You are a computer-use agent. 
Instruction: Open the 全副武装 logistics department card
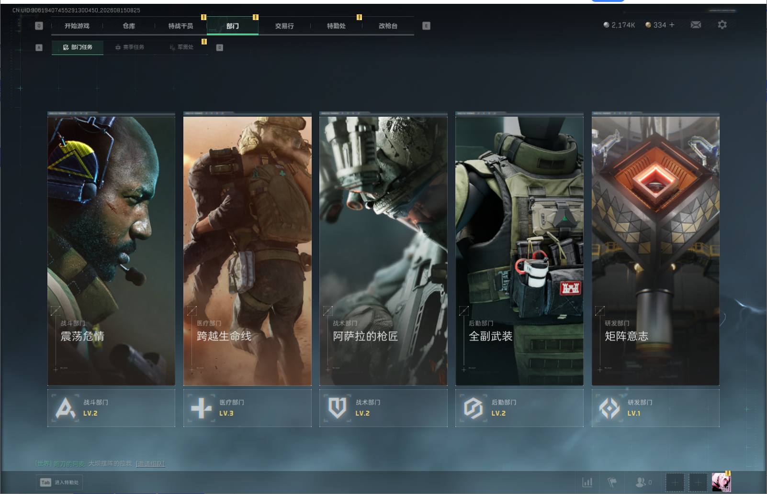(519, 250)
